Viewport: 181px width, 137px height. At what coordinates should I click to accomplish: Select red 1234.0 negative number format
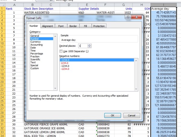97,63
